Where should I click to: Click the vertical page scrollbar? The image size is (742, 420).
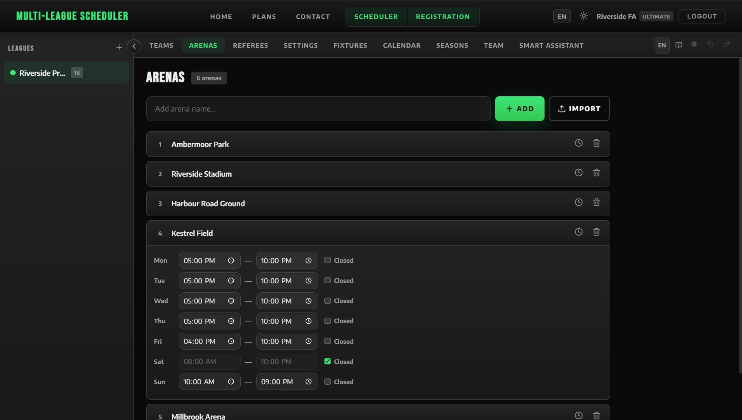point(740,216)
